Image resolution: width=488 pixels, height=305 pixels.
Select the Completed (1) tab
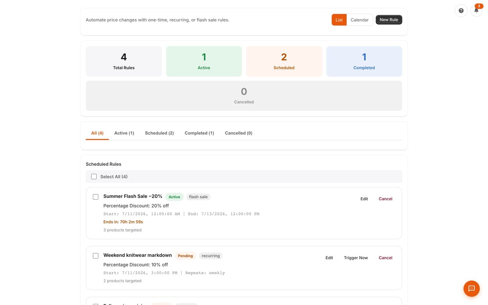tap(199, 133)
